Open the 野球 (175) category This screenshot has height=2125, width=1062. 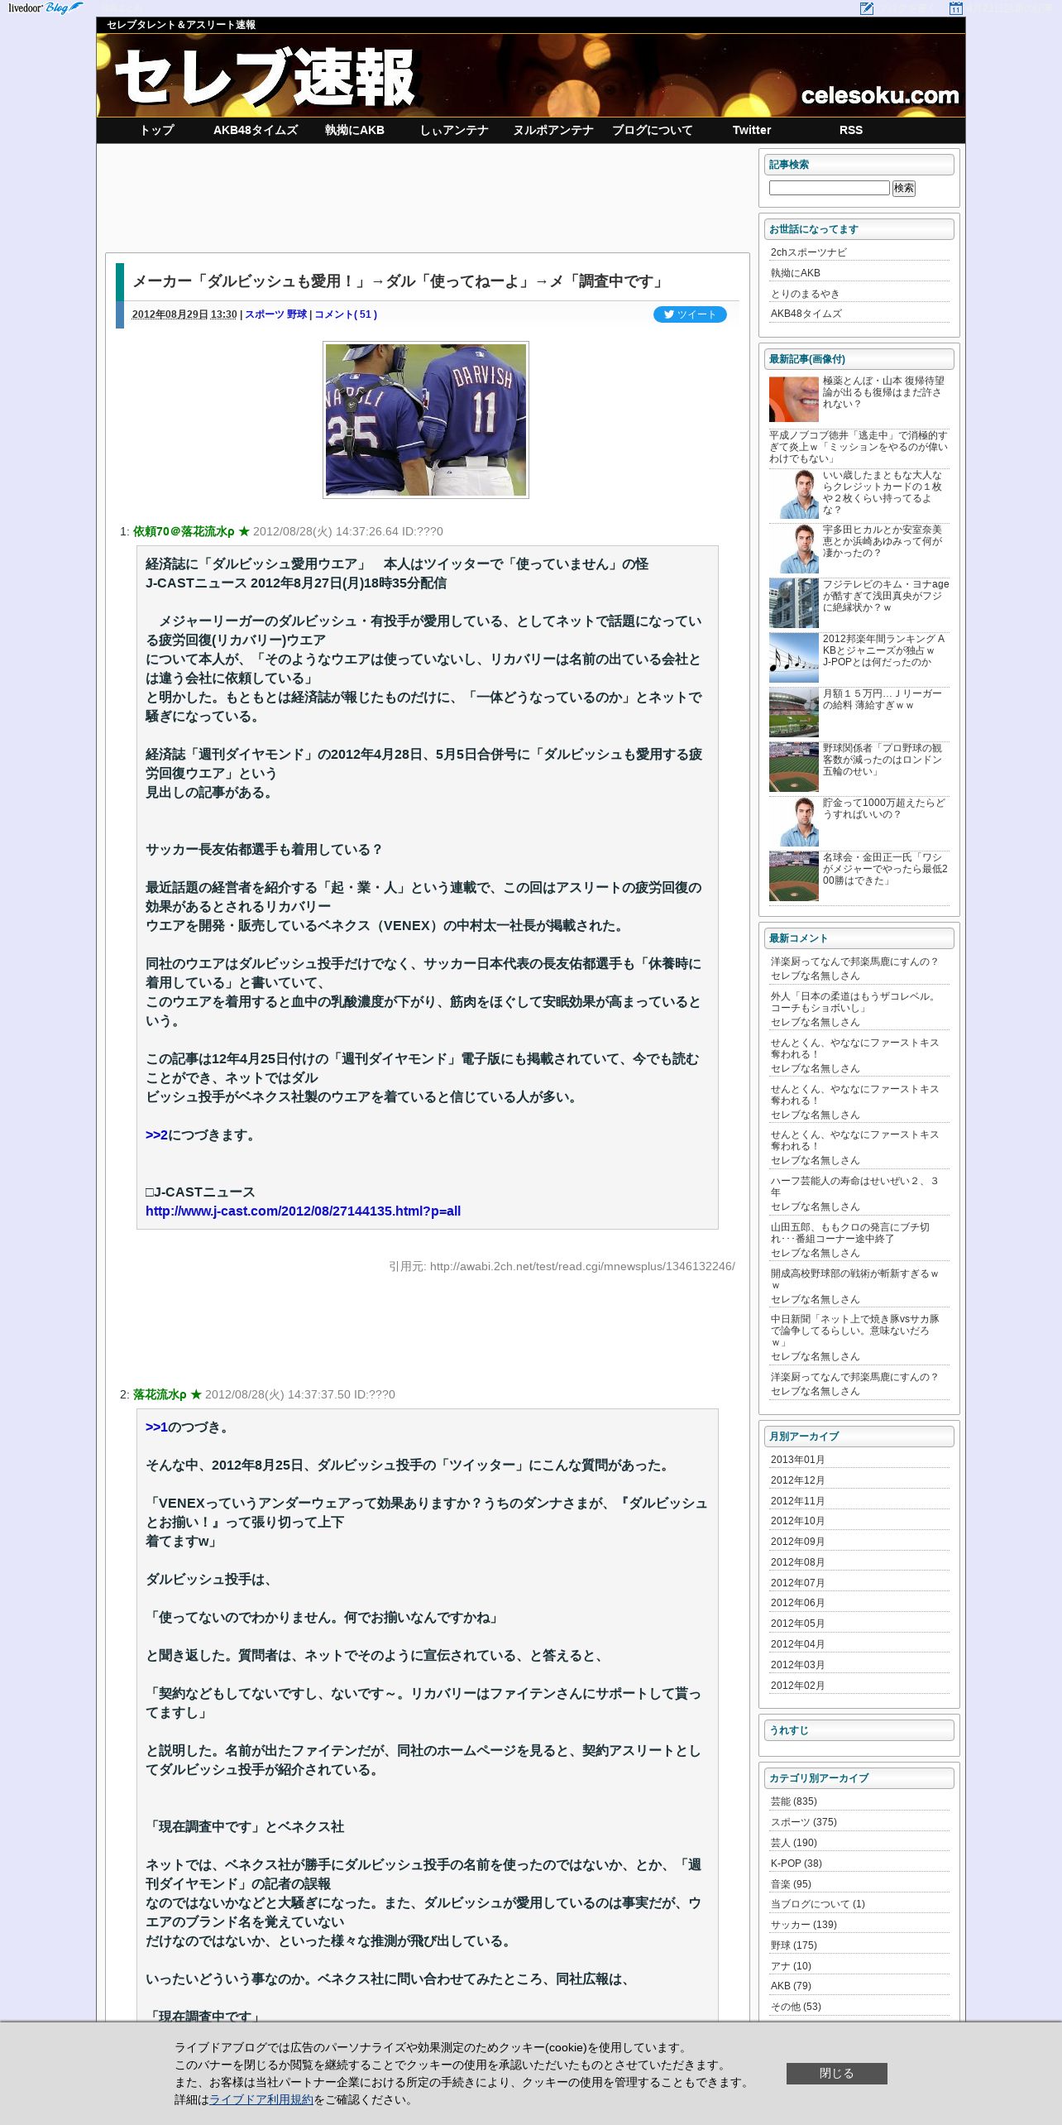click(794, 1945)
